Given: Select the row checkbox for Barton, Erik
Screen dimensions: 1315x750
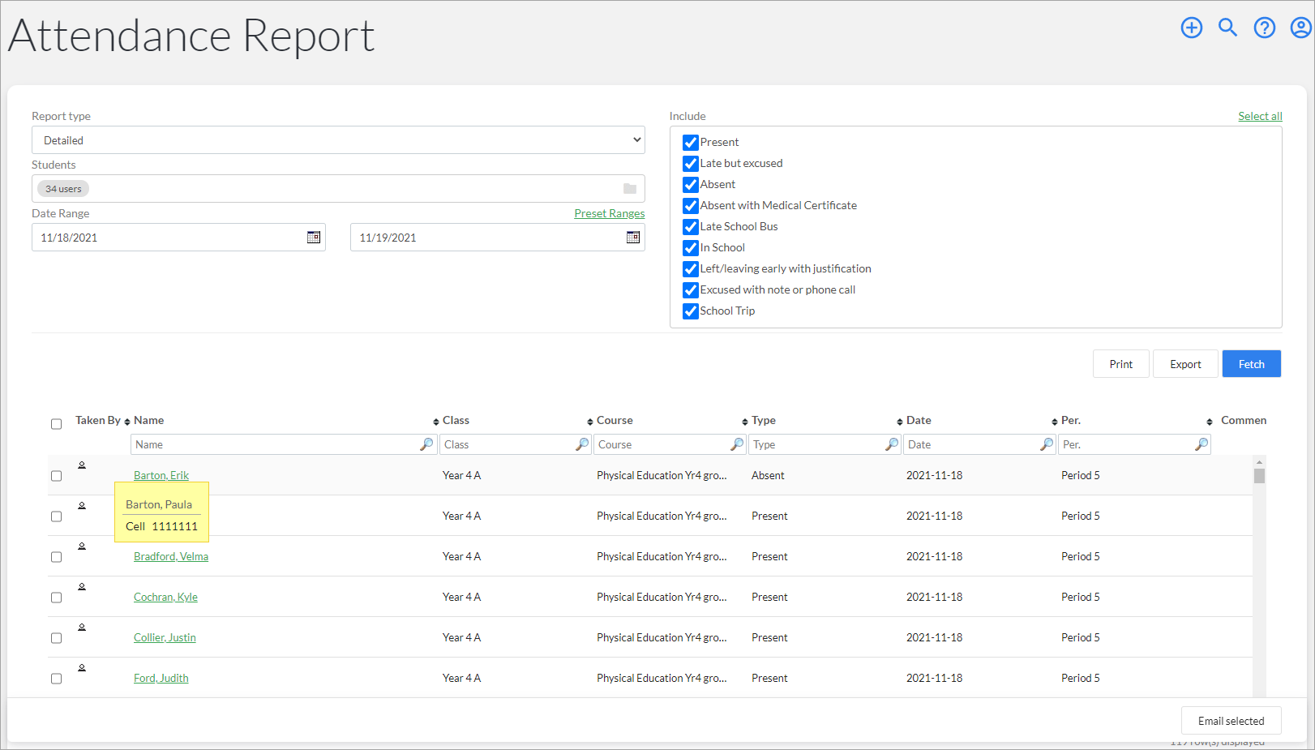Looking at the screenshot, I should [x=56, y=476].
